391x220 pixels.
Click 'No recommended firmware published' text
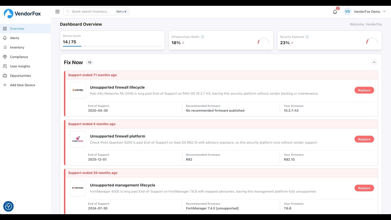click(215, 111)
